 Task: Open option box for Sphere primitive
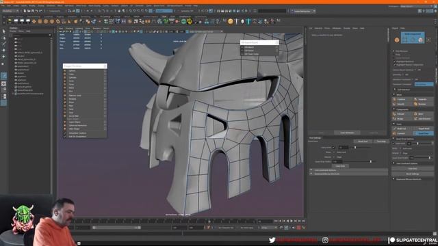coord(105,71)
